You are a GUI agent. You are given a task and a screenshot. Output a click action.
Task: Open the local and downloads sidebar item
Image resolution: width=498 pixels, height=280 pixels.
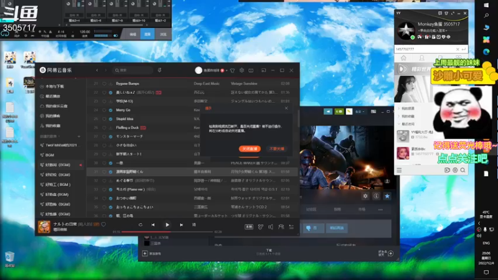[x=52, y=86]
